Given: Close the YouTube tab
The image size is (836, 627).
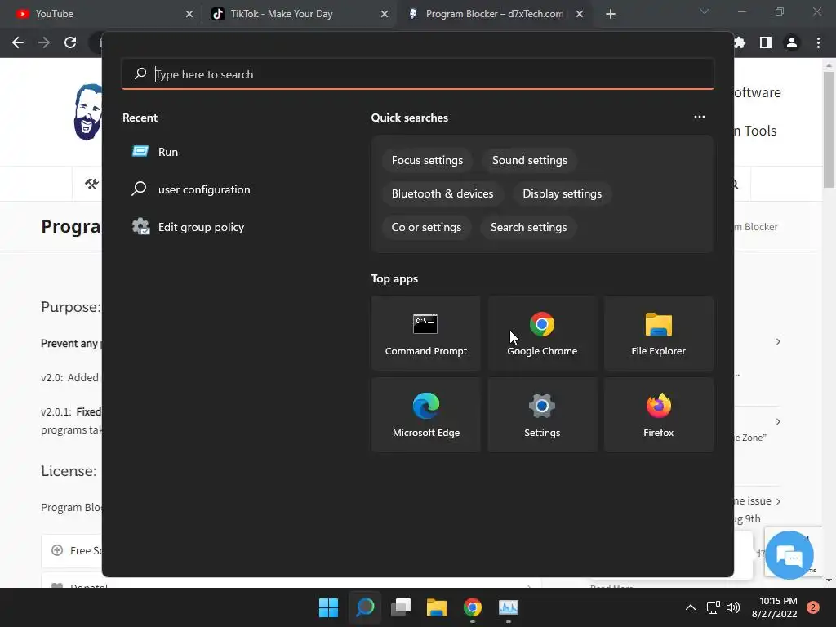Looking at the screenshot, I should point(189,14).
